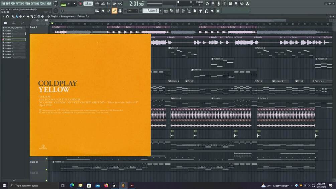Select the playlist Mute tool
Viewport: 336px width, 189px height.
(x=24, y=16)
